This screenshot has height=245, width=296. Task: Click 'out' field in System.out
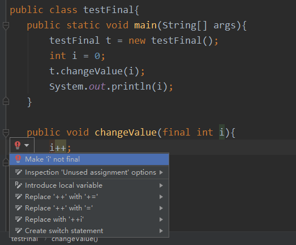point(97,87)
